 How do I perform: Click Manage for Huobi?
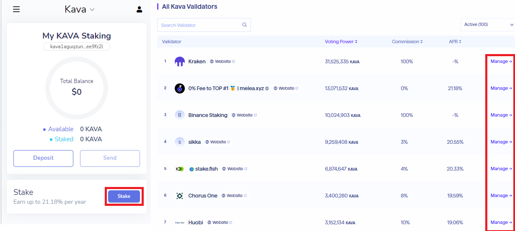point(501,223)
